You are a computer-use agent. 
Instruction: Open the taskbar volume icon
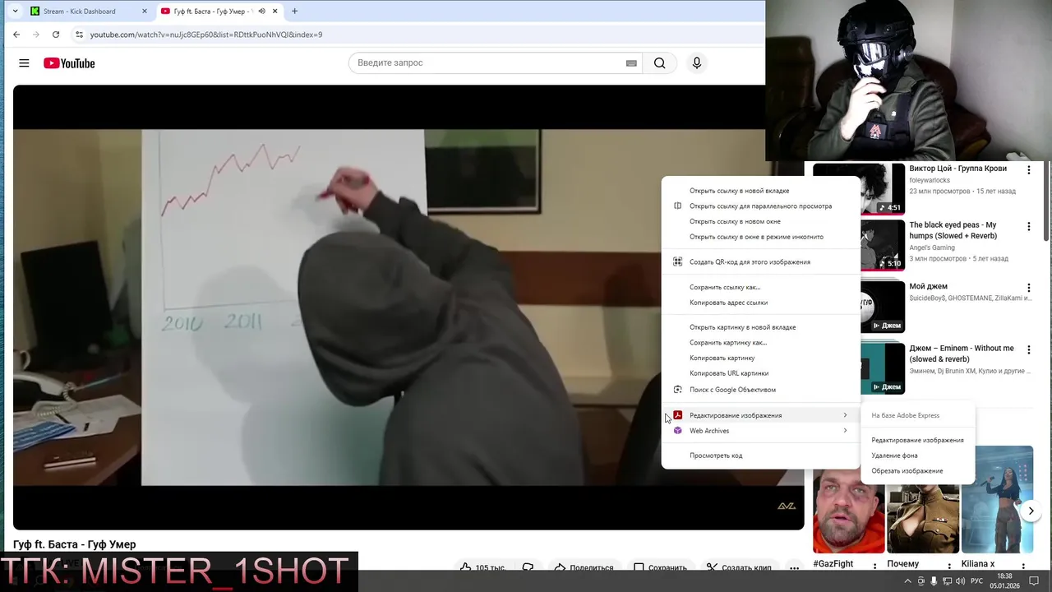point(961,581)
